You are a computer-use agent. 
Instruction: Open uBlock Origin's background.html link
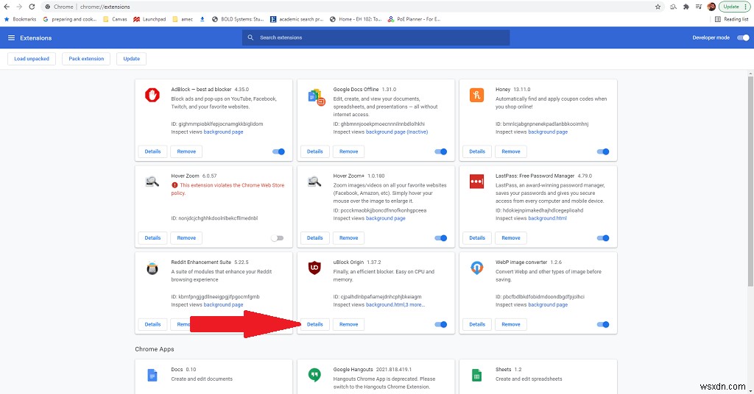pos(384,305)
